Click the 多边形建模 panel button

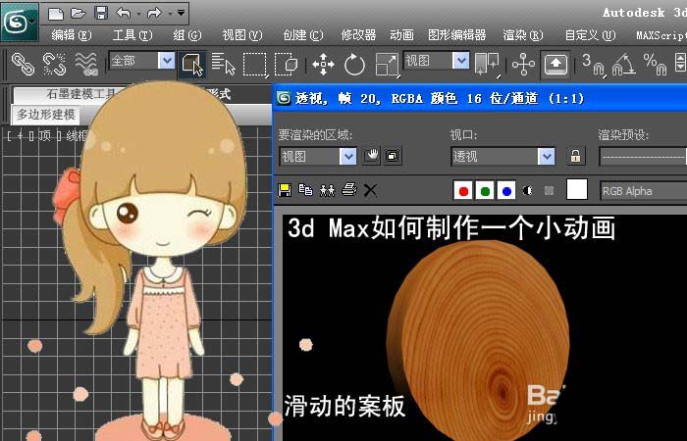45,115
